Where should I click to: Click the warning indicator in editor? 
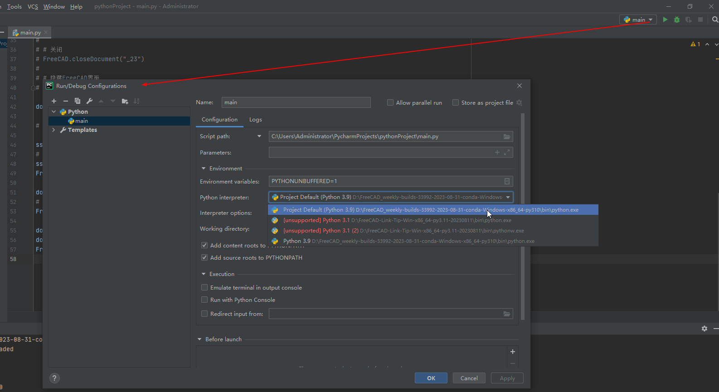click(x=695, y=44)
